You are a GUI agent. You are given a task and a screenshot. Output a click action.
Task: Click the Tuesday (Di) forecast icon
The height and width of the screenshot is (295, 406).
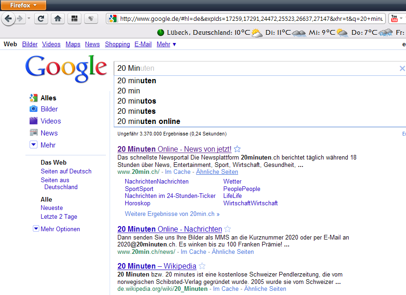tap(299, 33)
